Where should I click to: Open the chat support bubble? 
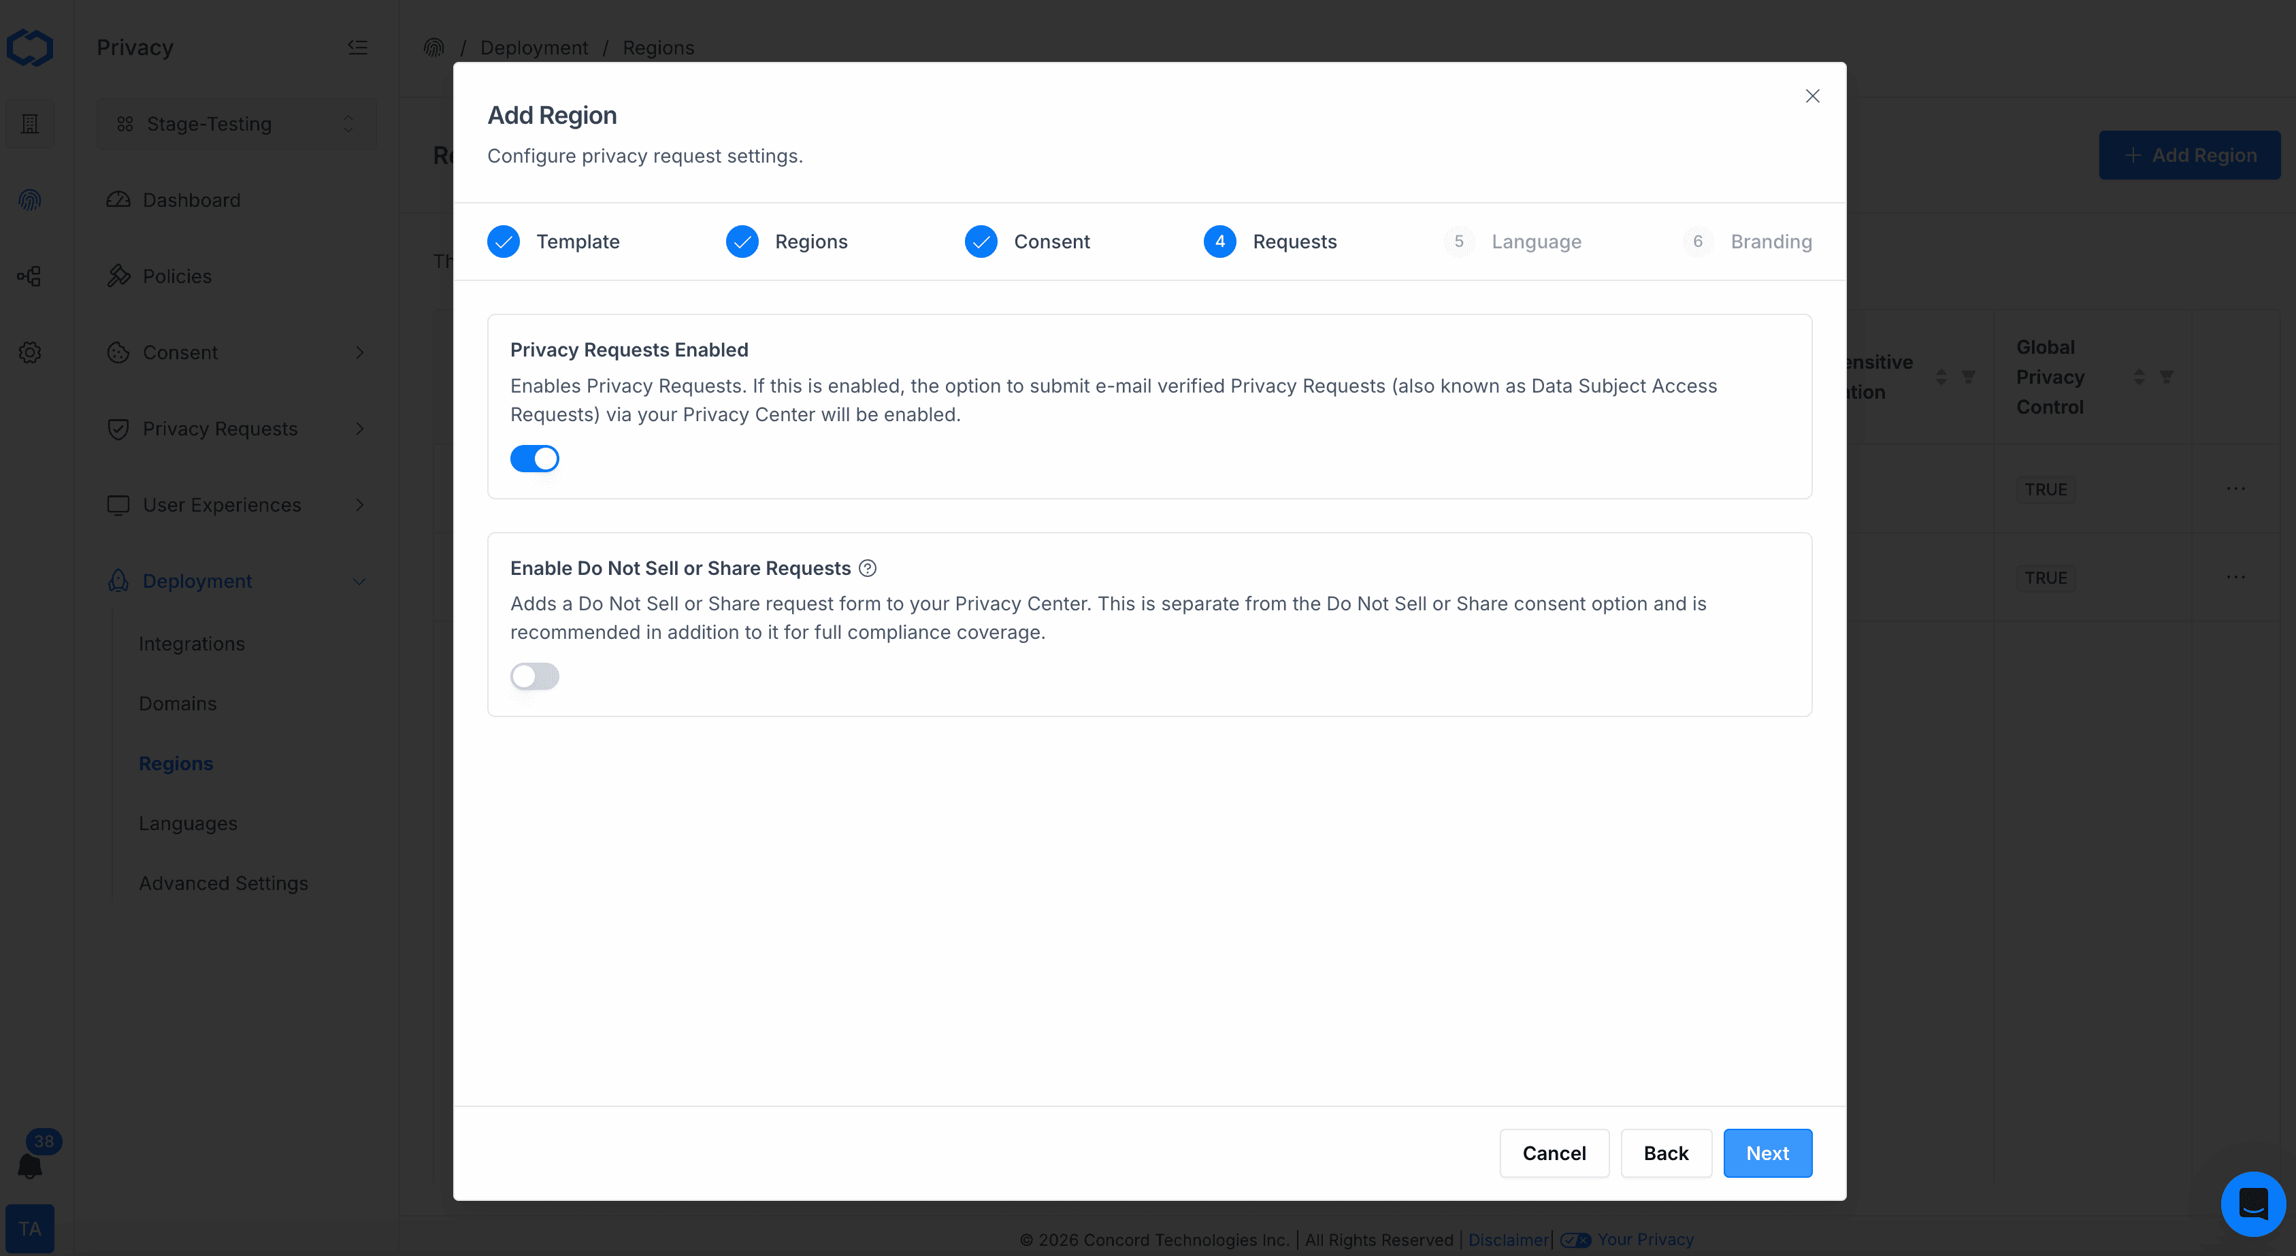[x=2252, y=1204]
